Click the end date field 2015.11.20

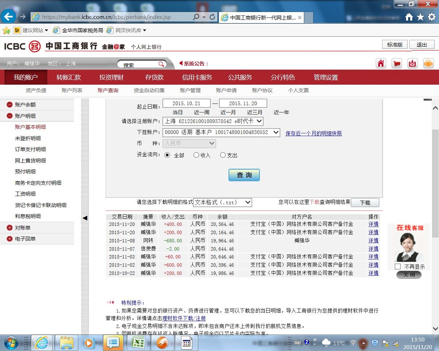[x=243, y=104]
